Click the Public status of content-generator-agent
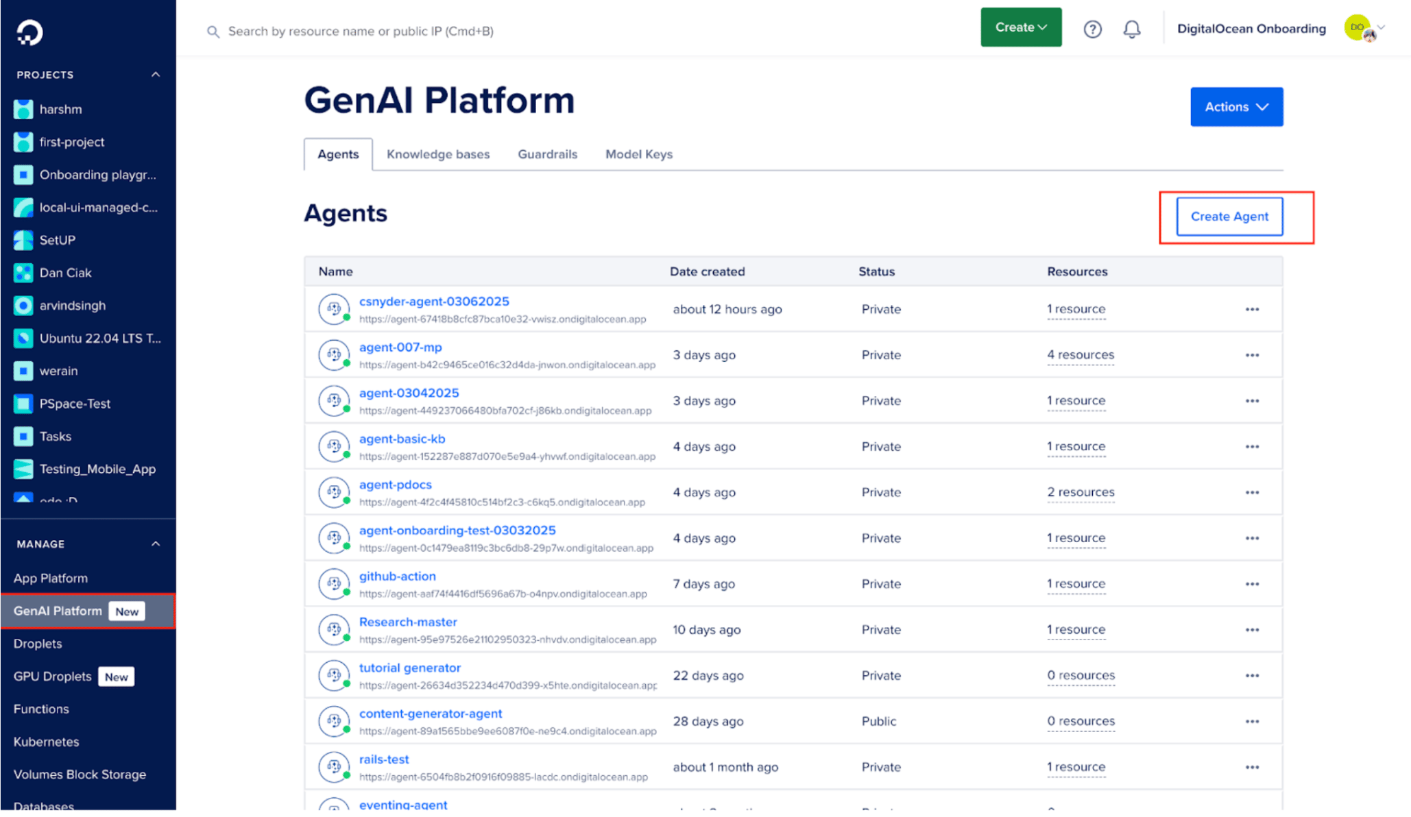This screenshot has width=1411, height=817. tap(879, 721)
